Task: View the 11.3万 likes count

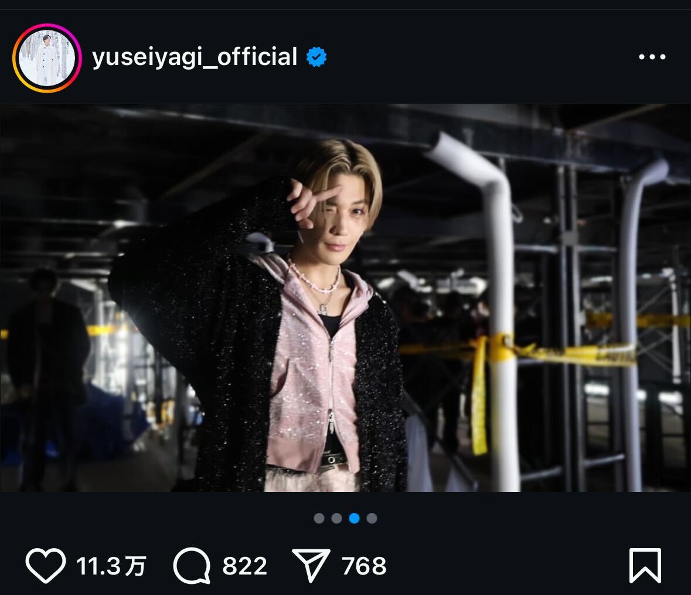Action: (x=111, y=566)
